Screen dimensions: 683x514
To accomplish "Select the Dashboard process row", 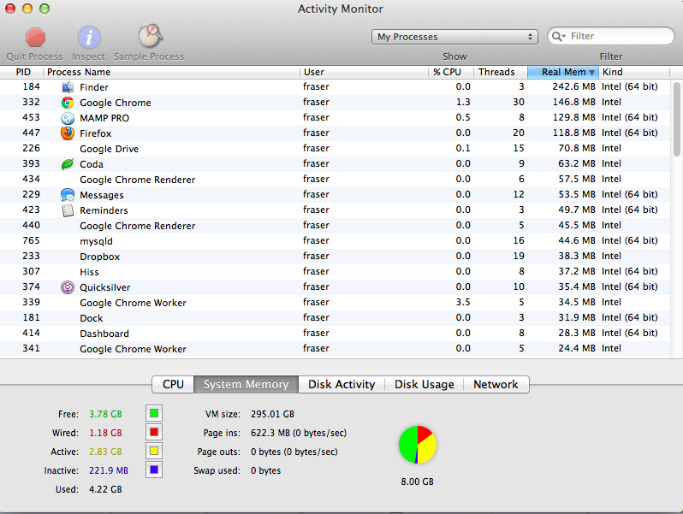I will tap(335, 334).
